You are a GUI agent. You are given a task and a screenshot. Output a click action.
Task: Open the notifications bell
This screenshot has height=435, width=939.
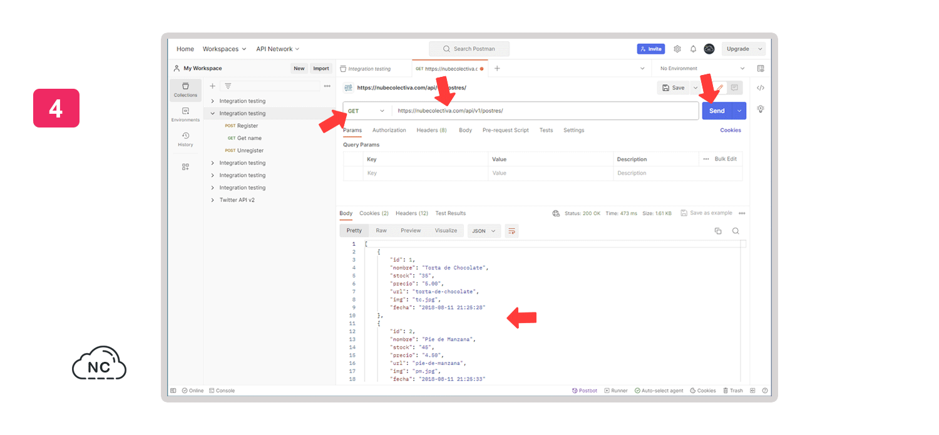693,49
